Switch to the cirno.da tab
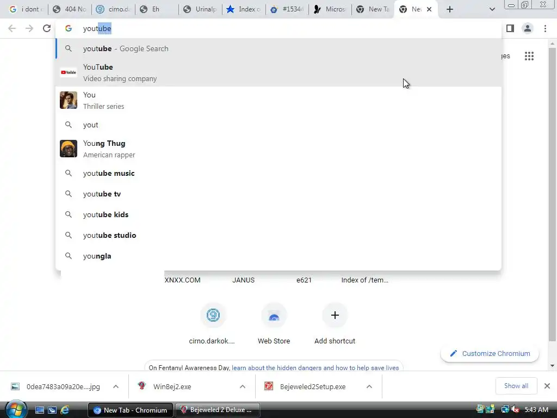 (x=113, y=9)
